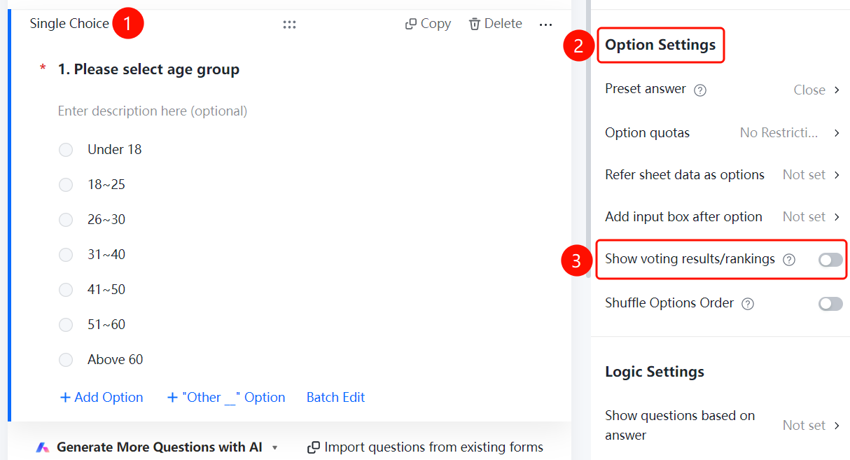Choose the 51~60 radio button
Viewport: 850px width, 460px height.
tap(66, 325)
